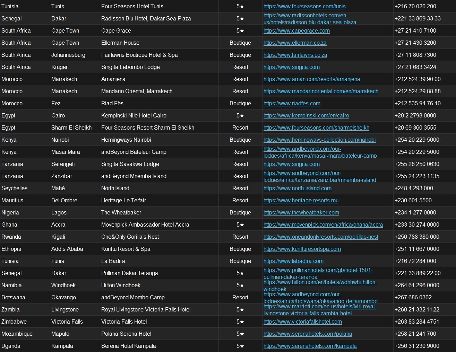Screen dimensions: 456x352
Task: Click the "Addis Ababa" city cell
Action: pos(75,249)
